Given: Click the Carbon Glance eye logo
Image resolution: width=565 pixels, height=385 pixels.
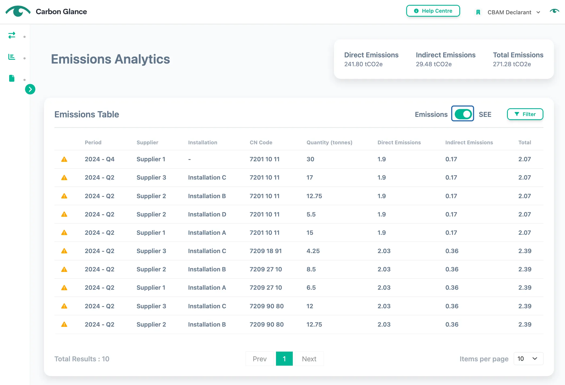Looking at the screenshot, I should (x=18, y=11).
